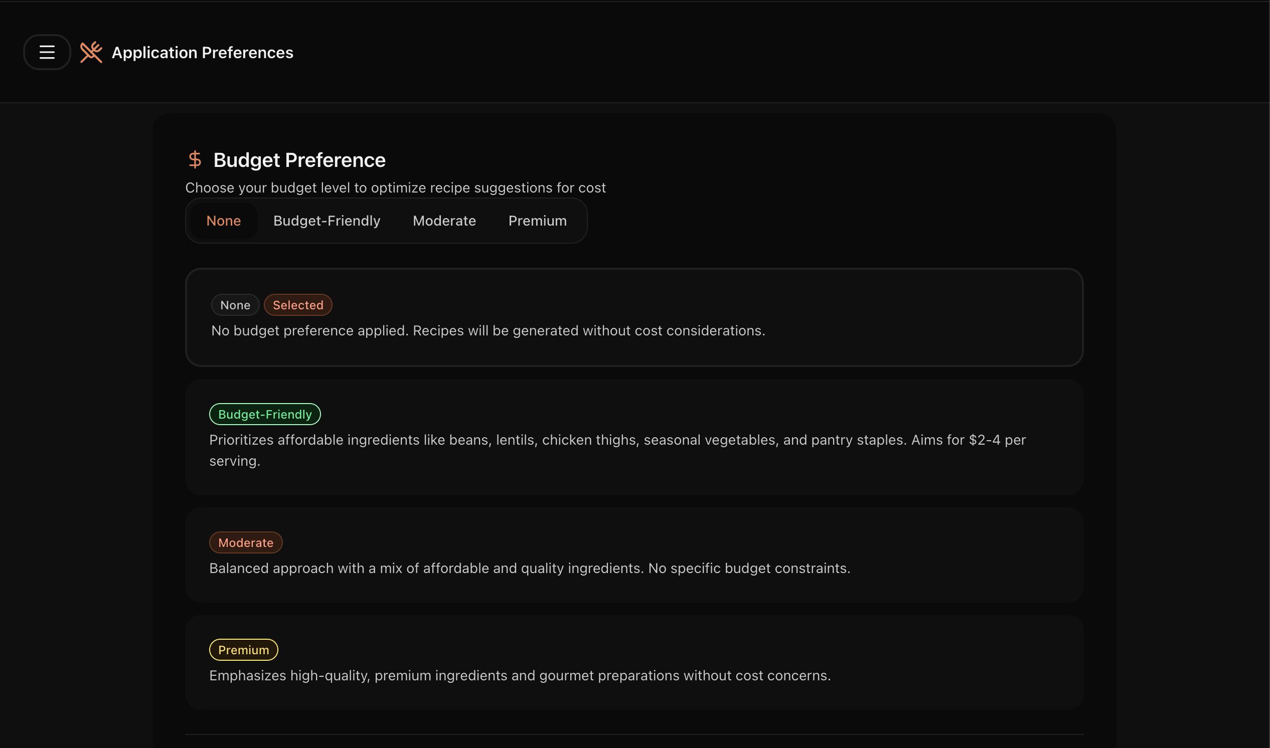Choose the Moderate budget tab
The width and height of the screenshot is (1270, 748).
pyautogui.click(x=444, y=221)
